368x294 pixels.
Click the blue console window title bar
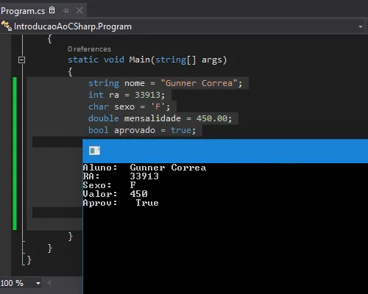click(225, 151)
